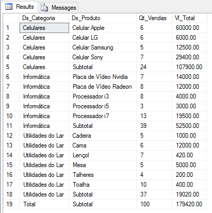Click the 179420.00 grand total cell
The height and width of the screenshot is (213, 212).
click(x=189, y=204)
